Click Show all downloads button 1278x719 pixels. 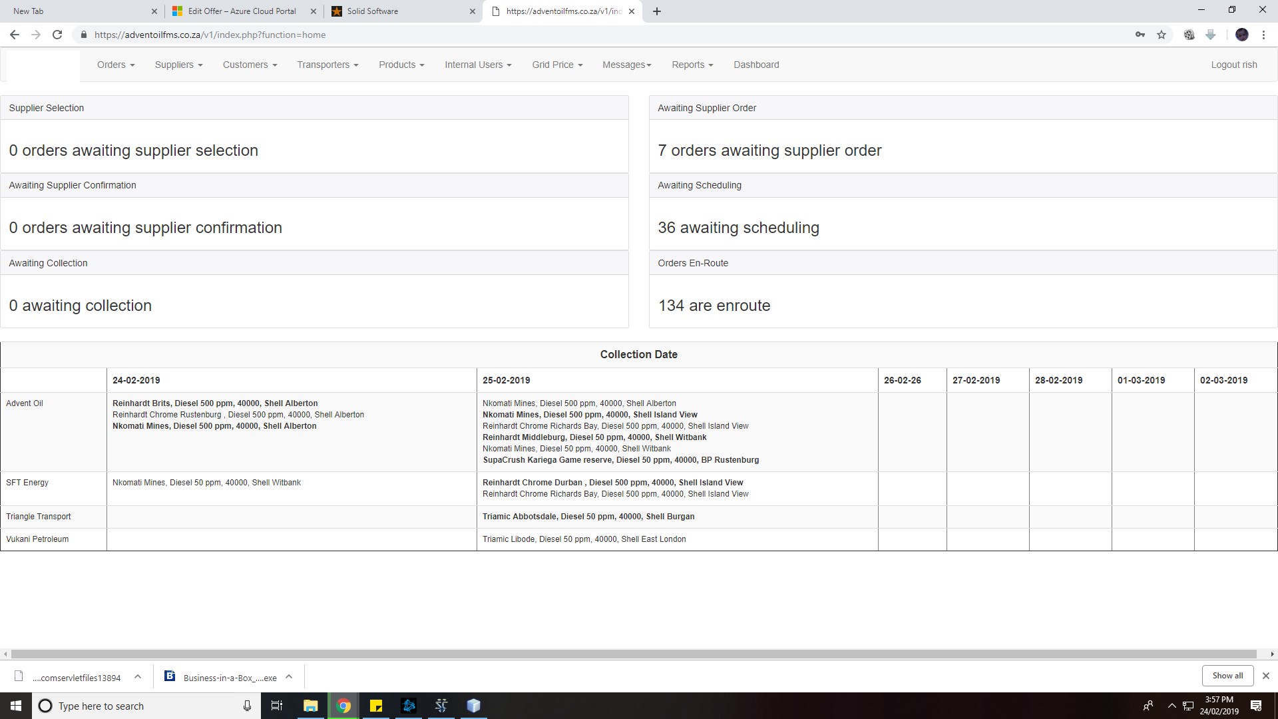(1227, 676)
